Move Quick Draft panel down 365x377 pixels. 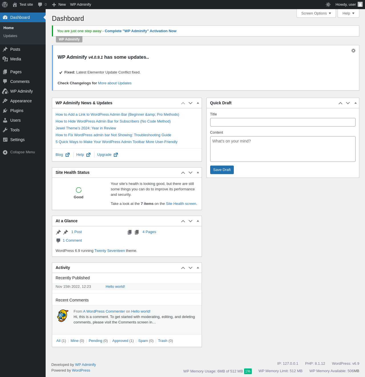point(348,103)
